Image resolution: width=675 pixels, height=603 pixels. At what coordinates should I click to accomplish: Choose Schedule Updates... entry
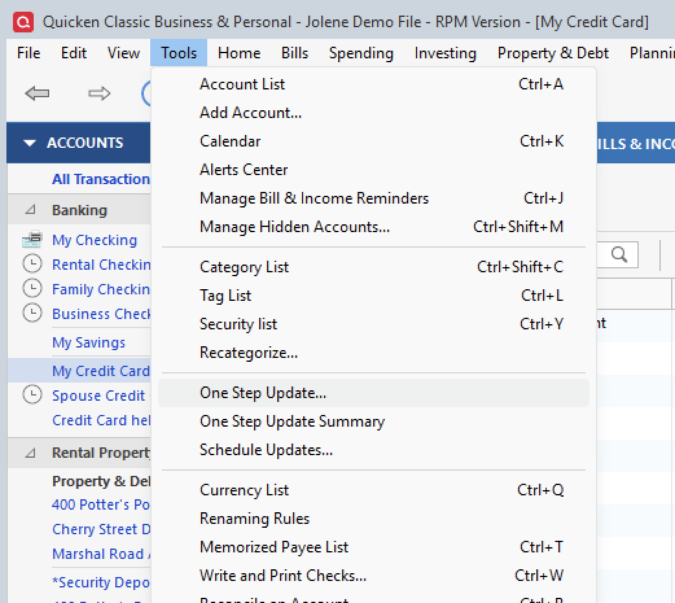[373, 449]
